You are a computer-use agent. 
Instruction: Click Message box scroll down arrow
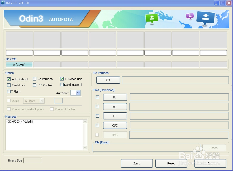tap(85, 148)
